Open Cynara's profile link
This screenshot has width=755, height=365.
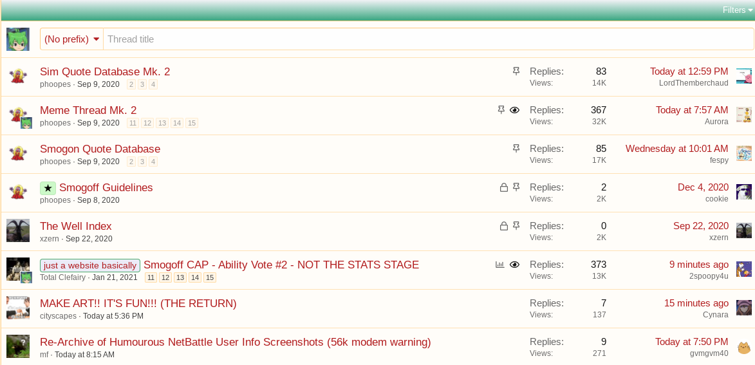click(x=716, y=314)
